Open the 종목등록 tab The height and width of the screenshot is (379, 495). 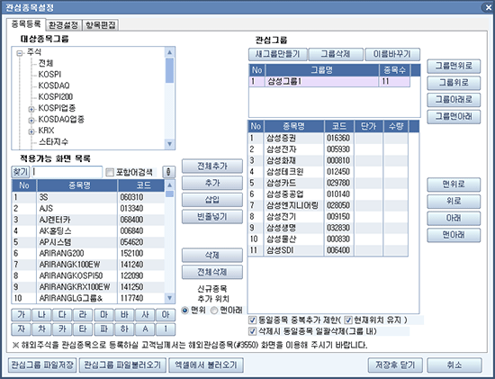[26, 24]
